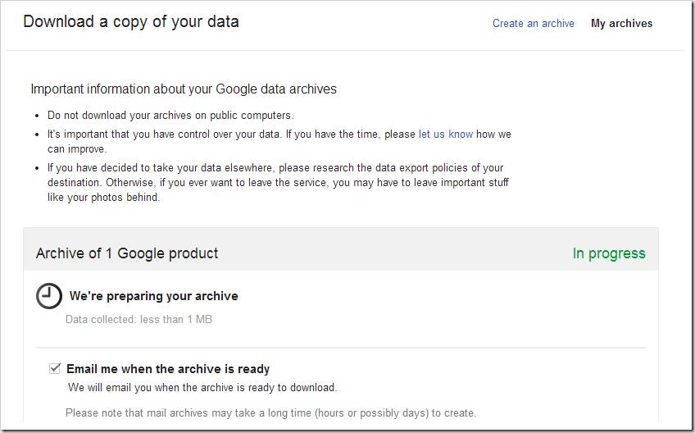Click the bullet about control over your data

[279, 141]
